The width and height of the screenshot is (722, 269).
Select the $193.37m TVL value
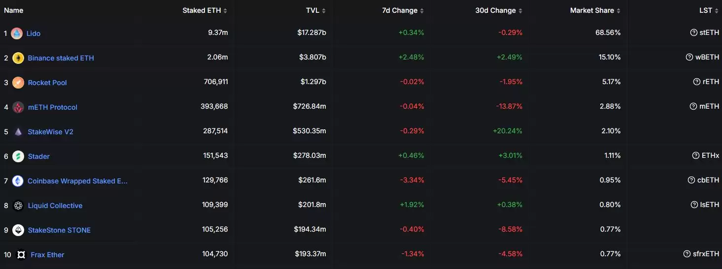click(x=310, y=254)
